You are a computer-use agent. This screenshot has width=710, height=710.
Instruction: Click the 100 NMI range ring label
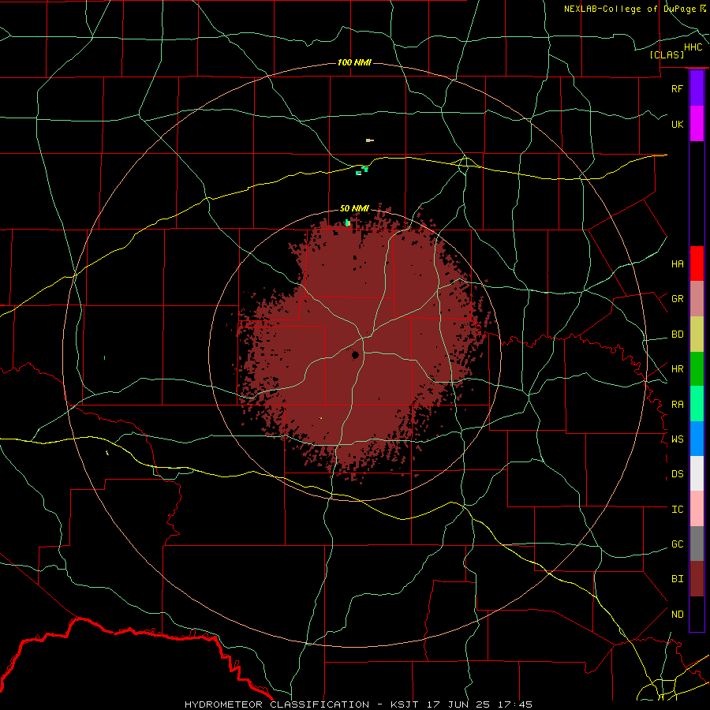pos(354,62)
